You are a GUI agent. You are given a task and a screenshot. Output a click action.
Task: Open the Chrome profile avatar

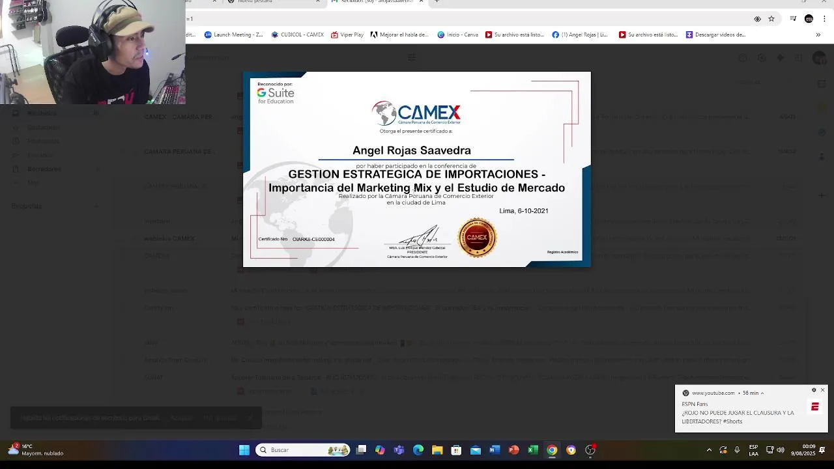[x=809, y=19]
